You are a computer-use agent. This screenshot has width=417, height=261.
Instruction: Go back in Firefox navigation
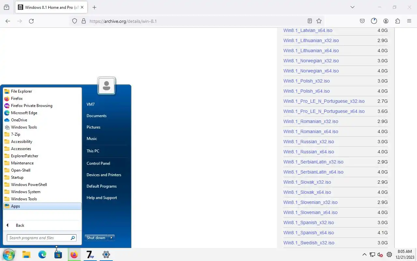click(x=8, y=21)
